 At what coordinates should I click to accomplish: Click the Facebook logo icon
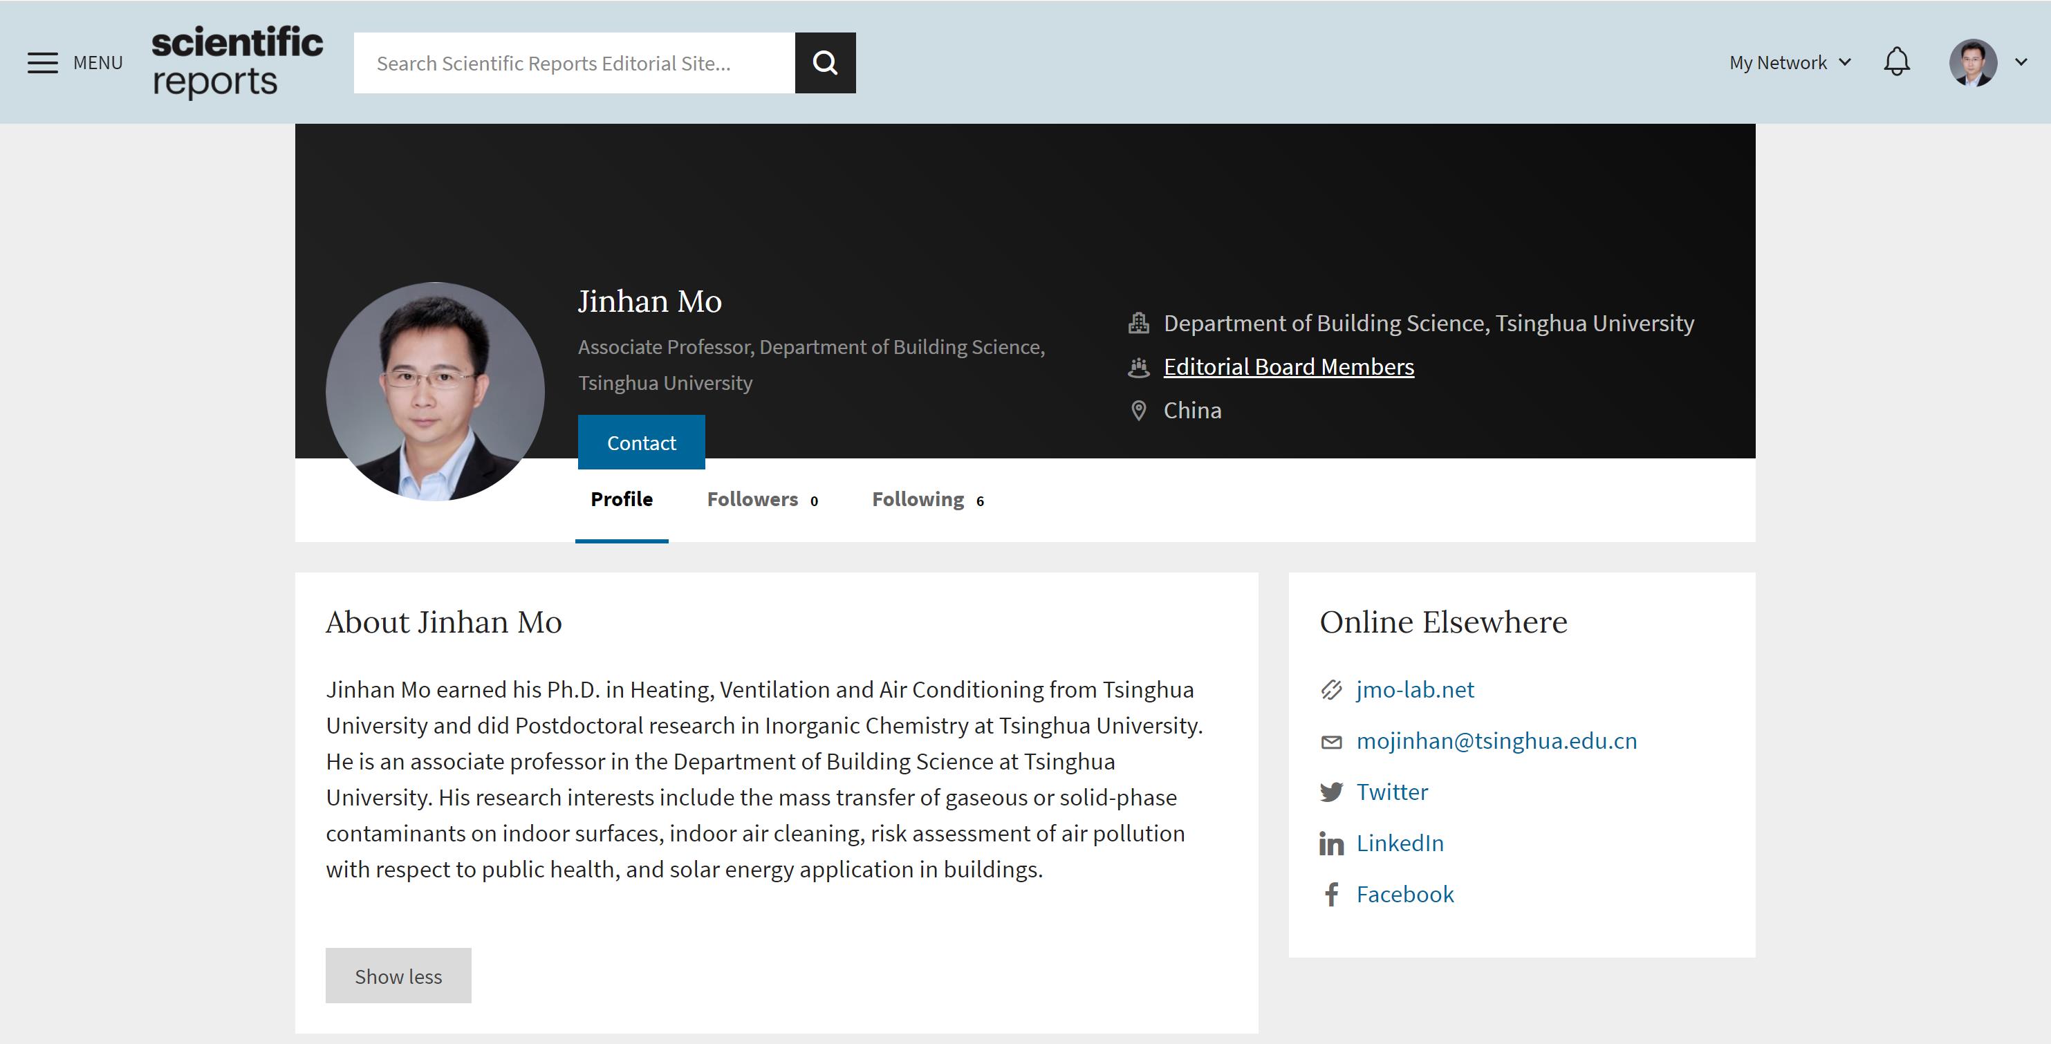click(x=1331, y=894)
